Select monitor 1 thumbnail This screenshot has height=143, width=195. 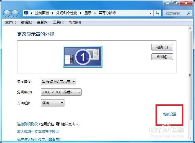83,57
